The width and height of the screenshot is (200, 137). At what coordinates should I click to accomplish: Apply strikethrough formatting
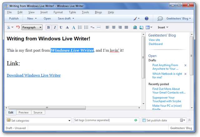point(67,27)
